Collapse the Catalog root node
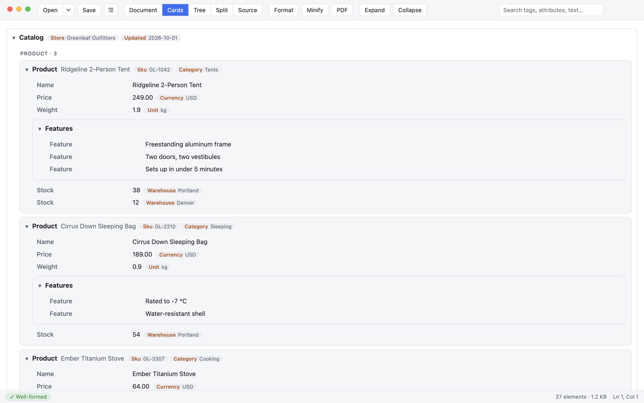This screenshot has height=403, width=644. [x=14, y=38]
